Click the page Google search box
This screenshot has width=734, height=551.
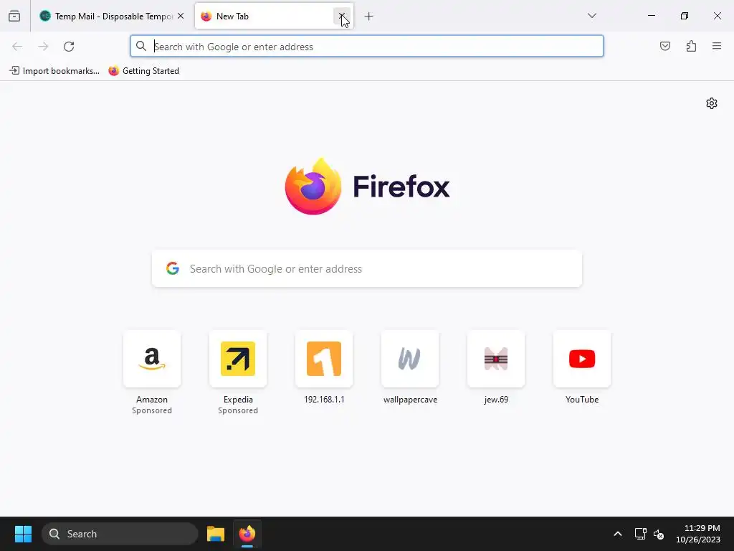[367, 268]
